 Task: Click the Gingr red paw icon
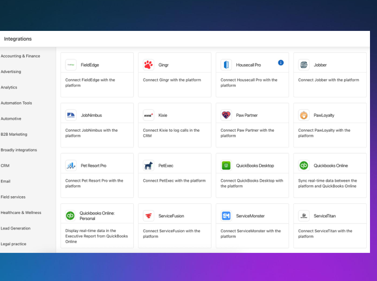pyautogui.click(x=149, y=65)
